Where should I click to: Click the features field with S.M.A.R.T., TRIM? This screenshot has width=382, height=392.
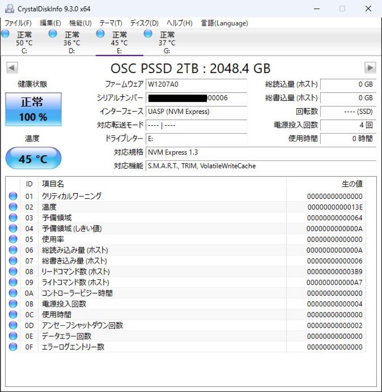tap(261, 166)
